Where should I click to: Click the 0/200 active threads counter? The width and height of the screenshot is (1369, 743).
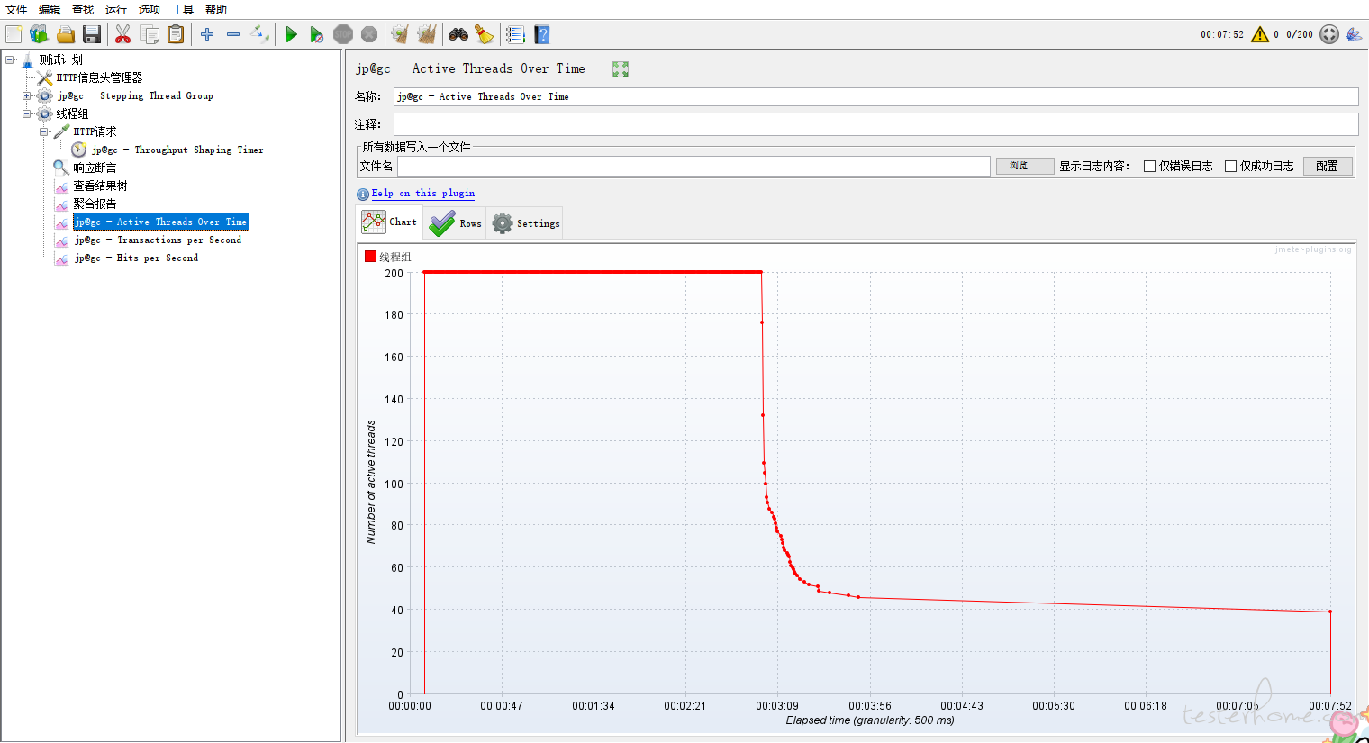(1299, 34)
